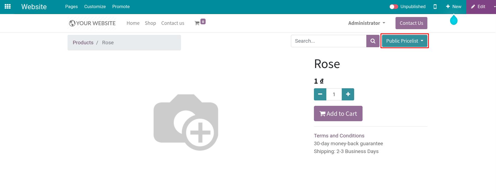Click into the Search products field
The width and height of the screenshot is (496, 193).
329,41
